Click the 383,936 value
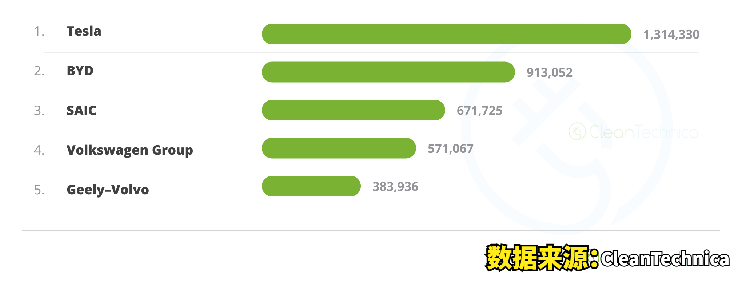Viewport: 742px width, 286px height. tap(395, 187)
